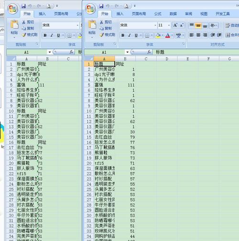Image resolution: width=239 pixels, height=241 pixels.
Task: Open Name Box dropdown in right window
Action: click(x=127, y=52)
